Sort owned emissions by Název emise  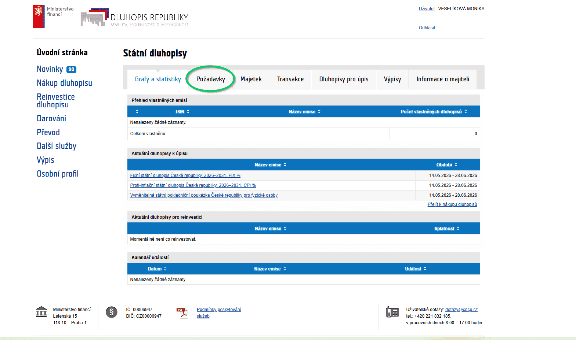click(305, 111)
